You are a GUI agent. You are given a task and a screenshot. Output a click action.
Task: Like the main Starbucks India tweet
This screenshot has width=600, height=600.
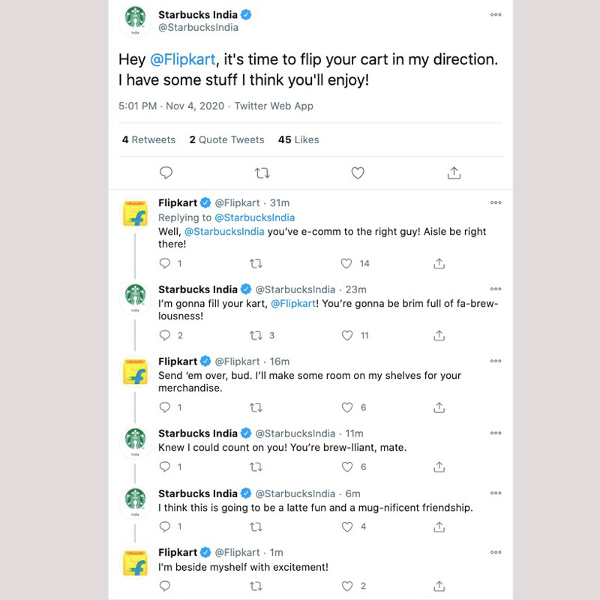click(x=358, y=173)
